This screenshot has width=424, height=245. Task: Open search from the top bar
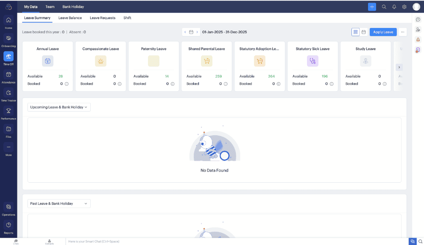(x=384, y=7)
